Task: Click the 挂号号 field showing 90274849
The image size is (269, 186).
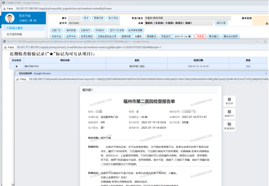Action: [94, 23]
